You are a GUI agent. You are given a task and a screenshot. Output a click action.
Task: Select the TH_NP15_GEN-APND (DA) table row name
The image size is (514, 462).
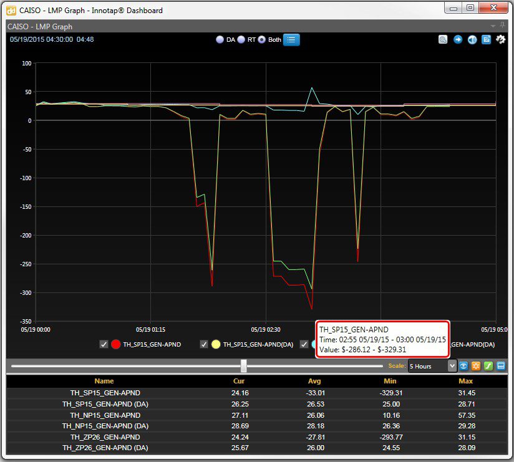[x=105, y=426]
